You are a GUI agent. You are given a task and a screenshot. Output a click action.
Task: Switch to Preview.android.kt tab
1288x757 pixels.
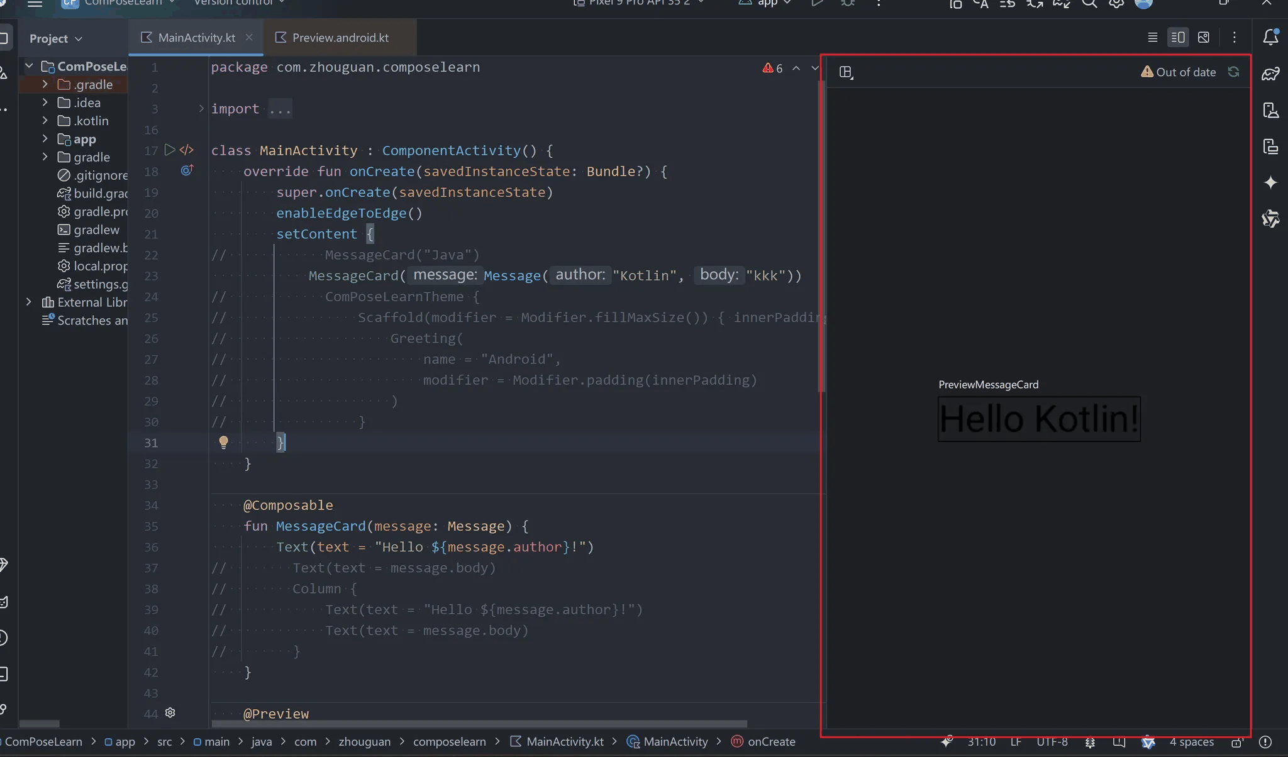click(x=340, y=38)
